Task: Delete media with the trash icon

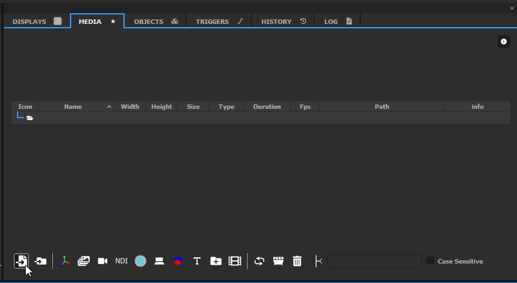Action: click(x=297, y=261)
